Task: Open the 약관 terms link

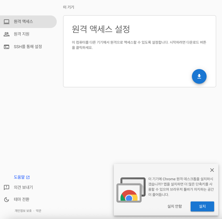Action: (39, 211)
